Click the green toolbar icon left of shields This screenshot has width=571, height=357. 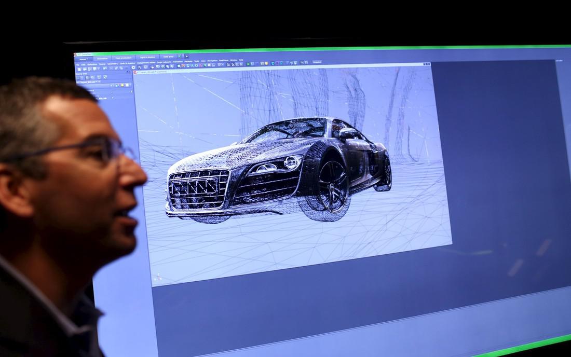point(248,64)
